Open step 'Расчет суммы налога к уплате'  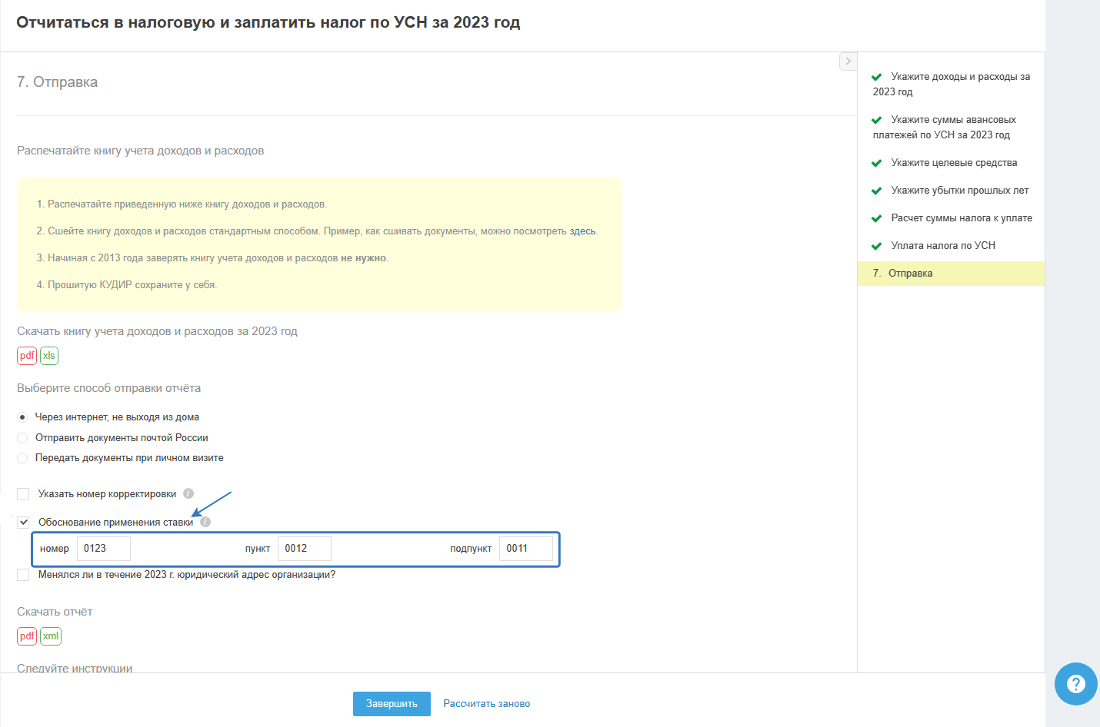pyautogui.click(x=962, y=218)
